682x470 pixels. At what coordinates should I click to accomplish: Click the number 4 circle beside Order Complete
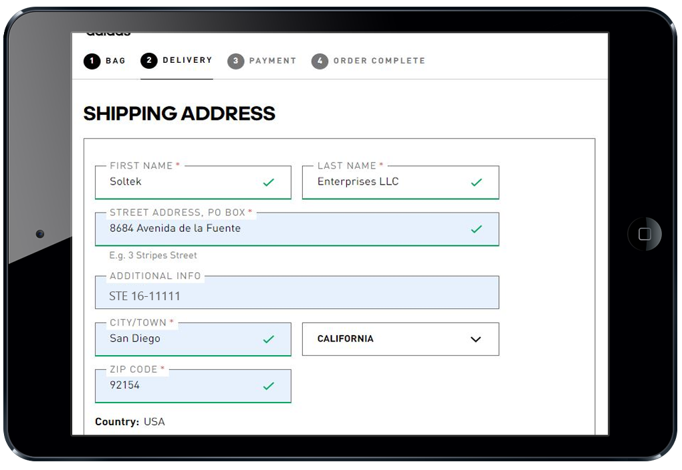pos(320,62)
